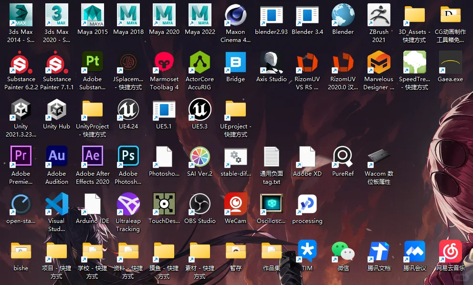This screenshot has width=473, height=285.
Task: Open Maya 2015 desktop icon
Action: [93, 15]
